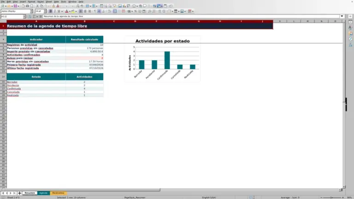Toggle Center horizontally alignment
Screen dimensions: 354x199
click(x=85, y=11)
